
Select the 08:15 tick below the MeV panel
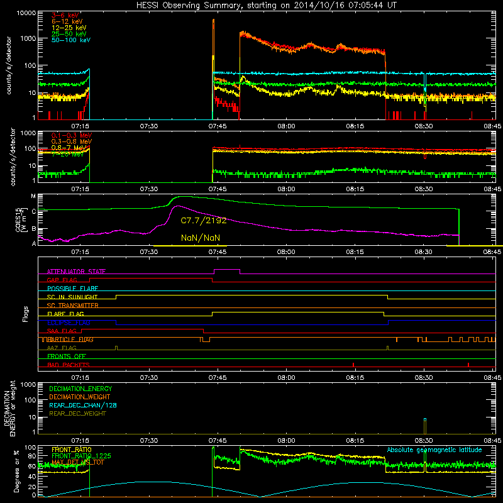click(355, 189)
